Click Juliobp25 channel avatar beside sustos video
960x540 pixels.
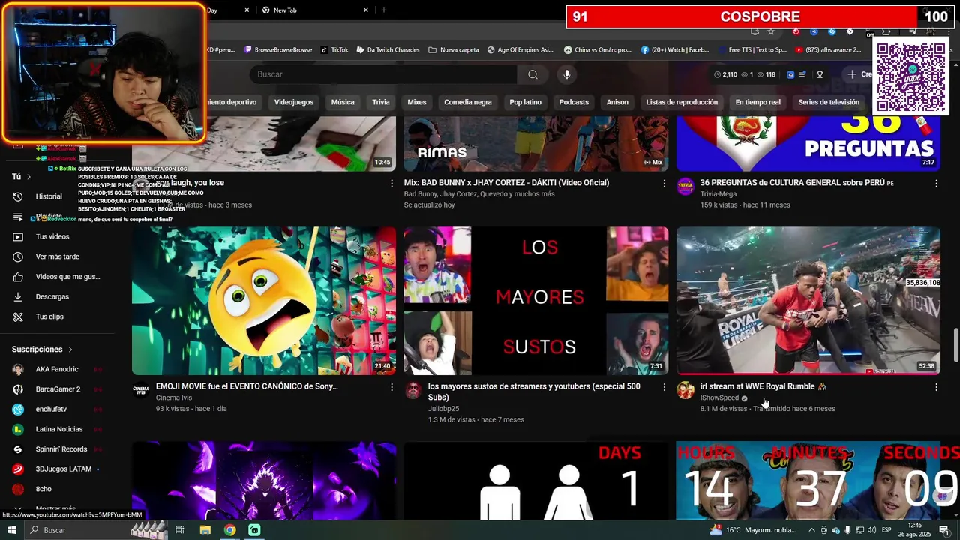pyautogui.click(x=413, y=390)
